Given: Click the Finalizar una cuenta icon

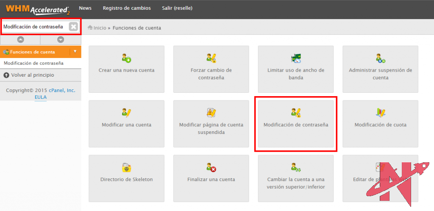Looking at the screenshot, I should click(211, 167).
